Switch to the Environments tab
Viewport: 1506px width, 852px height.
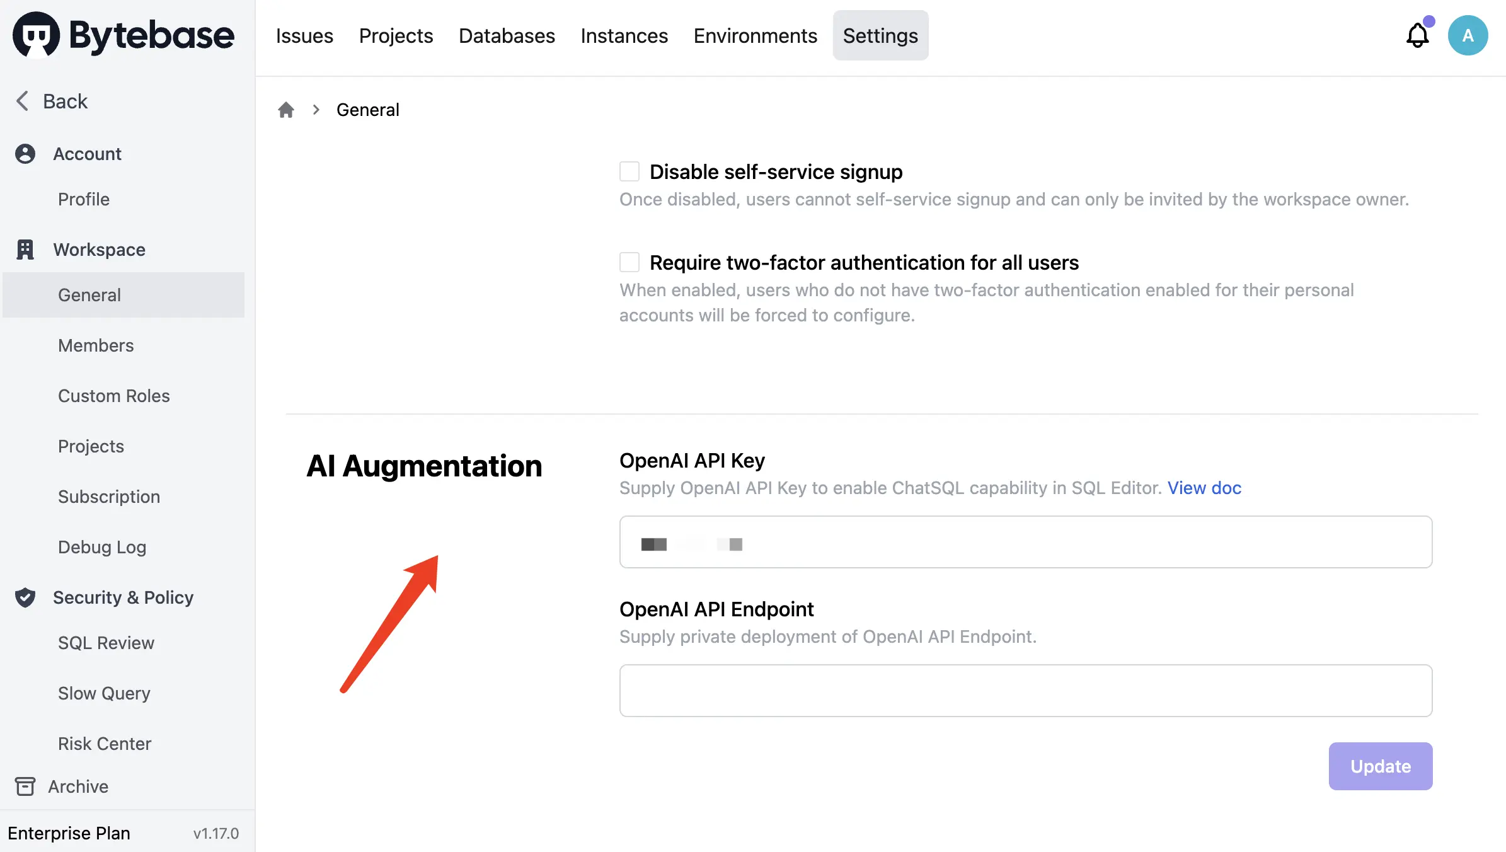(755, 35)
